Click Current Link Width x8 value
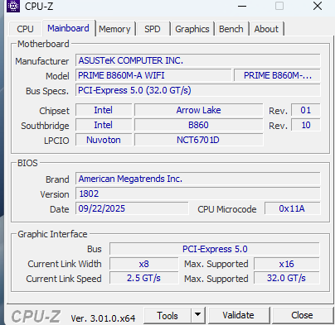335x325 pixels. coord(144,264)
